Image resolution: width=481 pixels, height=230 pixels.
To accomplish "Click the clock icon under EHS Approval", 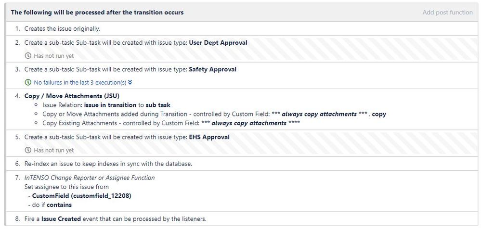I will [x=28, y=150].
